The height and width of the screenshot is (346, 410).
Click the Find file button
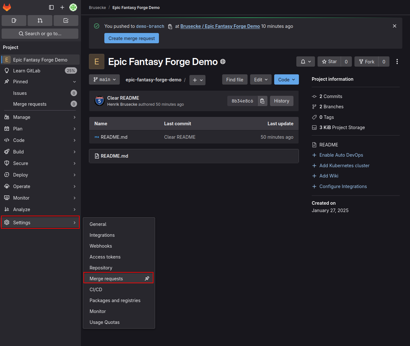click(x=235, y=79)
